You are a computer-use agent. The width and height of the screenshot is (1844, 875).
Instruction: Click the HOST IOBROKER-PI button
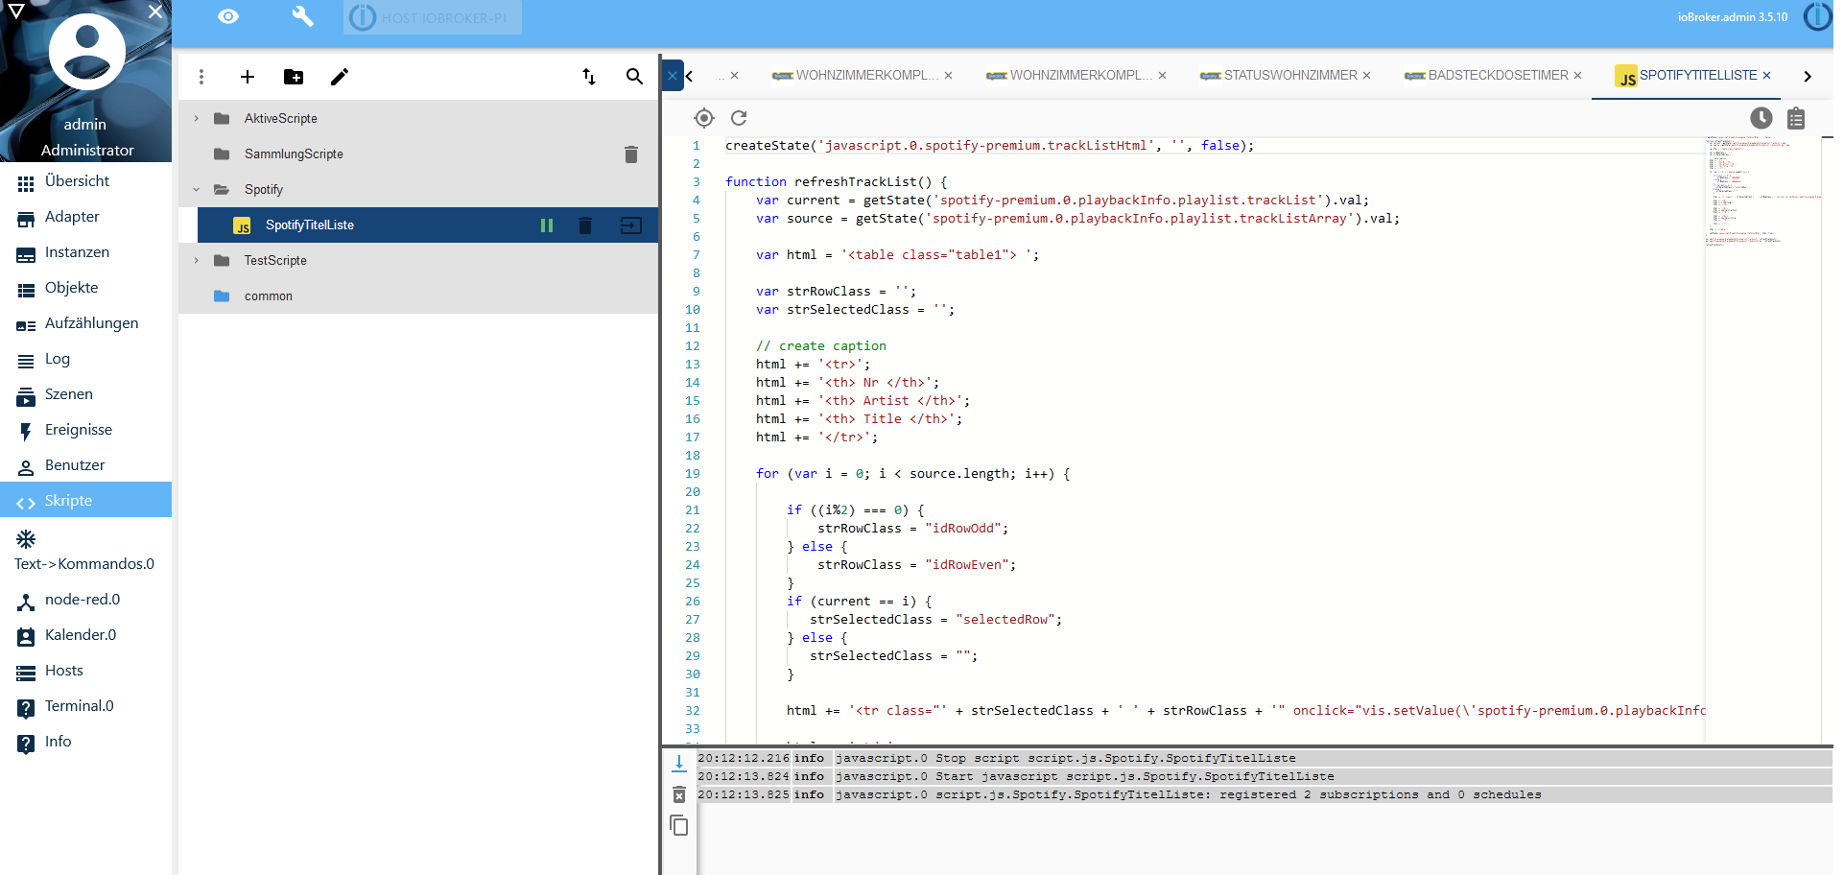click(433, 17)
